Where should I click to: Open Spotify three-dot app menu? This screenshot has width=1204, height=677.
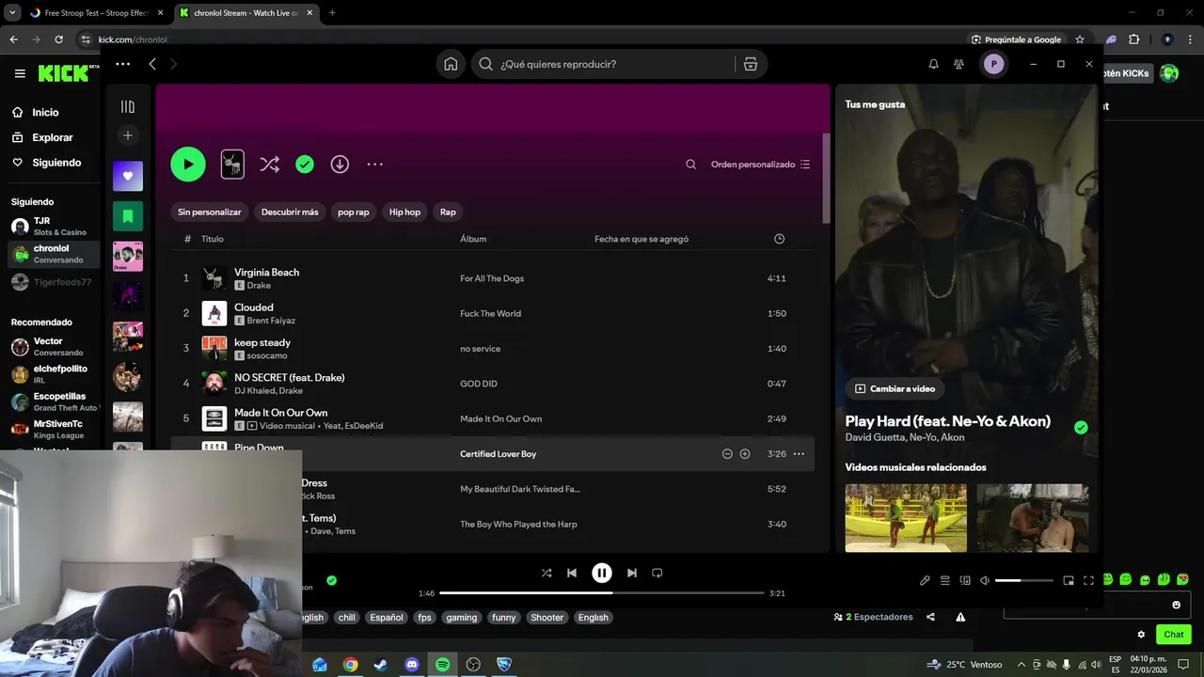[122, 64]
